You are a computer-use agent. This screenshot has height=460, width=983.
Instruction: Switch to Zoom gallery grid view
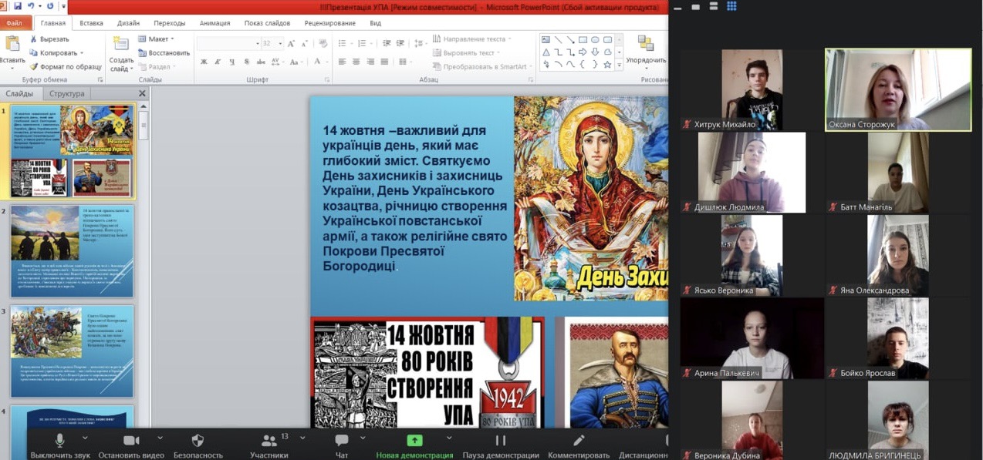[731, 6]
